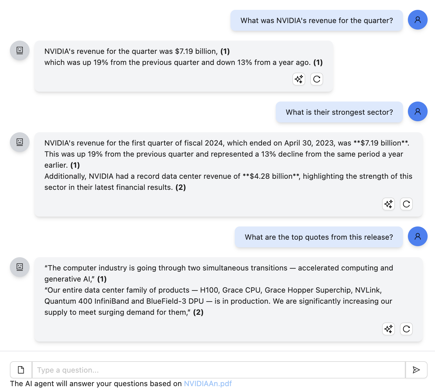Screen dimensions: 435x392
Task: Click the bot avatar on the second response
Action: coord(19,142)
